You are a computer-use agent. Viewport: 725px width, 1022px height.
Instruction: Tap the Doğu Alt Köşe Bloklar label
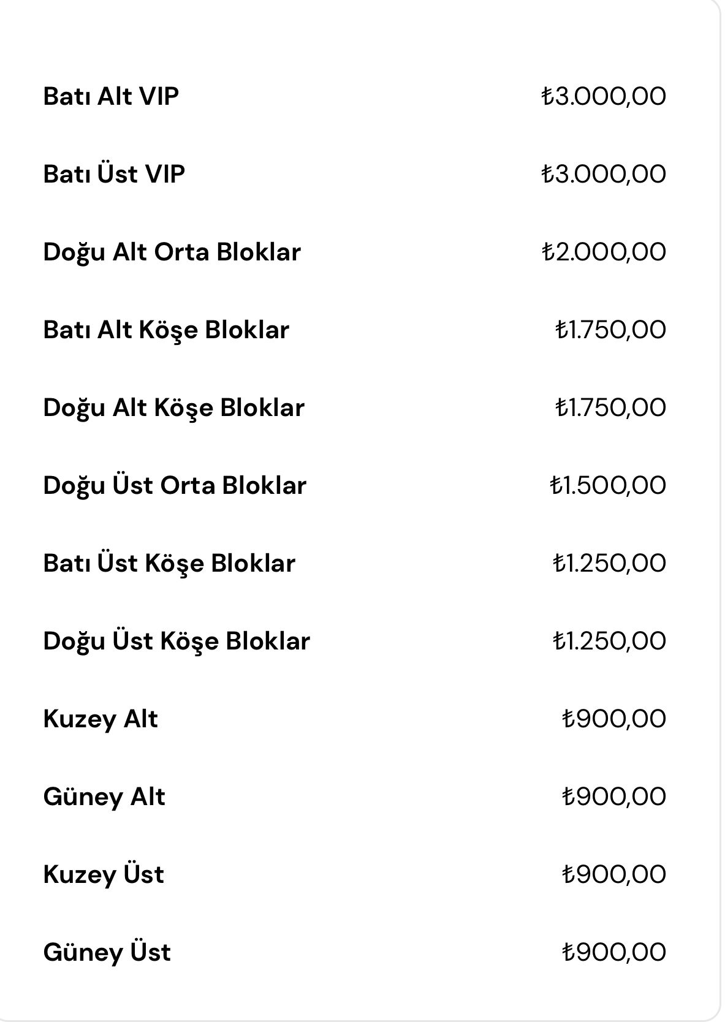tap(173, 408)
